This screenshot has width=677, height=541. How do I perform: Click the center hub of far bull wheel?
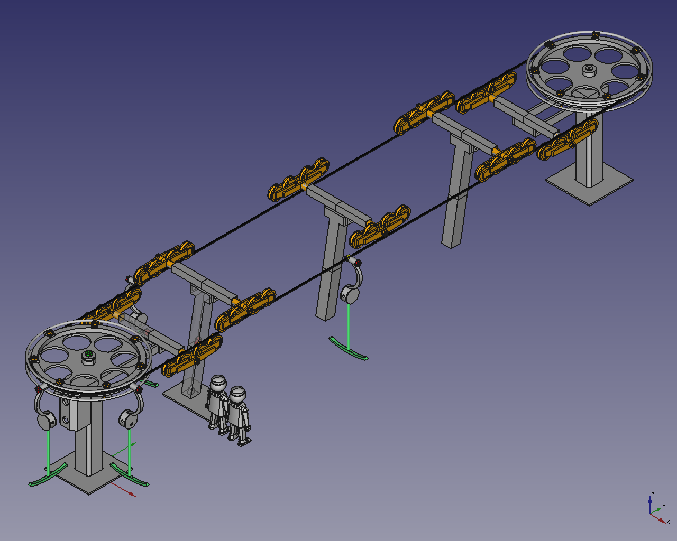coord(589,69)
